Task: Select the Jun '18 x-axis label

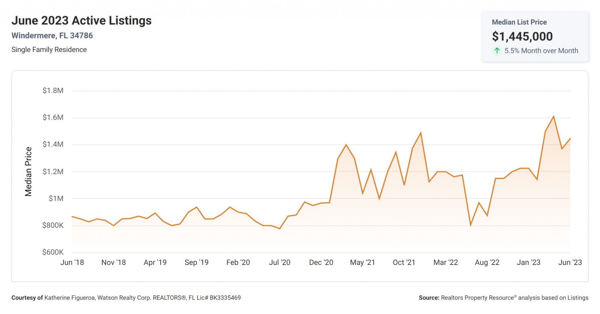Action: [x=72, y=263]
